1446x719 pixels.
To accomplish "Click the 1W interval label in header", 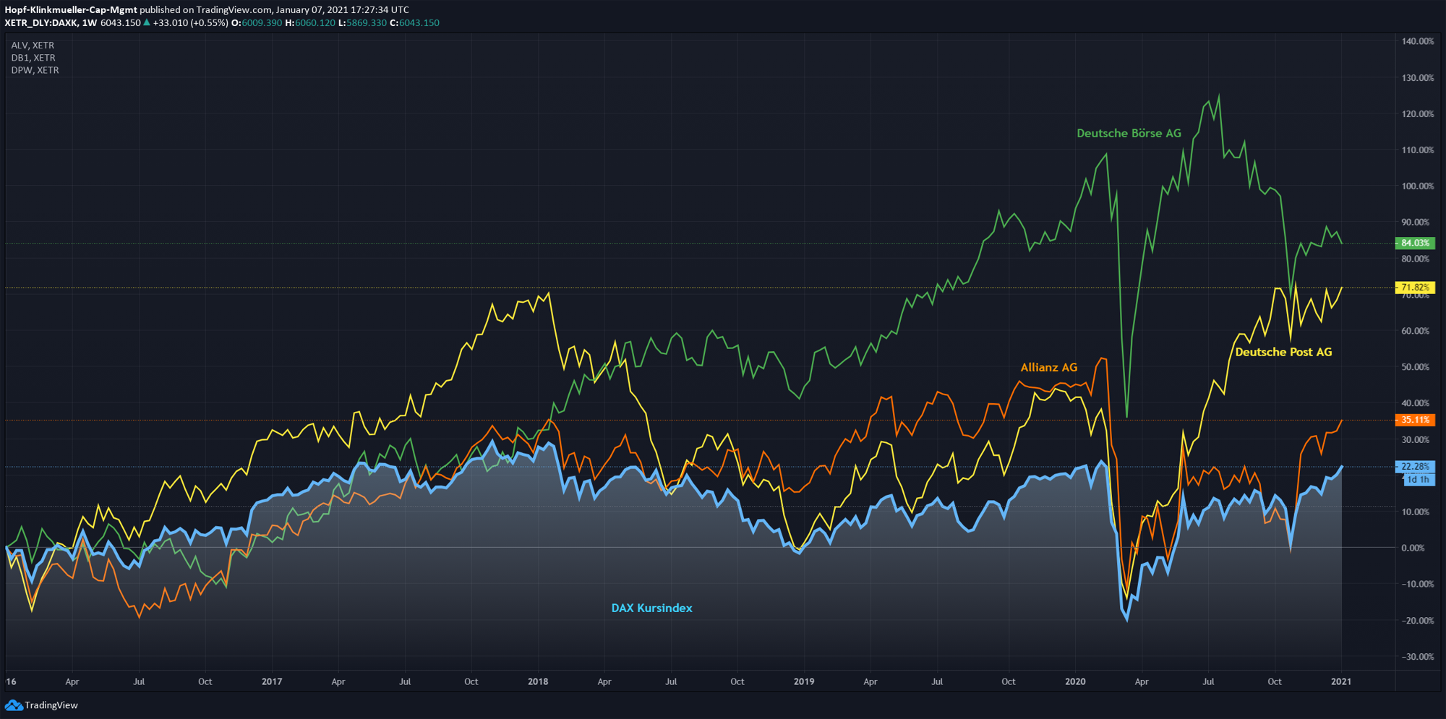I will pyautogui.click(x=89, y=23).
